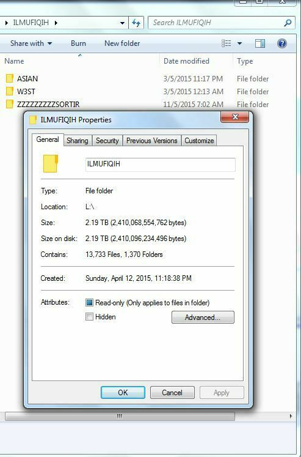Enable the Hidden attribute checkbox
The width and height of the screenshot is (301, 457).
(x=89, y=316)
